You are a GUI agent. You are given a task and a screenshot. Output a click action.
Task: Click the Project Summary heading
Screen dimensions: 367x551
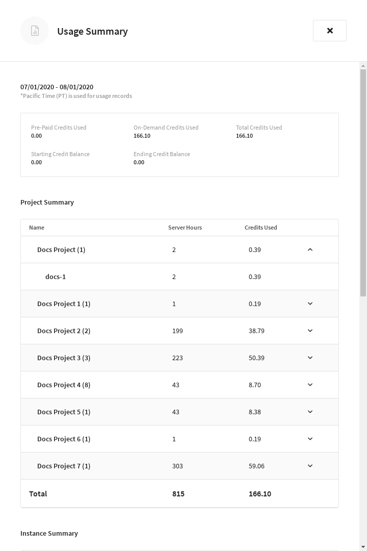coord(47,202)
